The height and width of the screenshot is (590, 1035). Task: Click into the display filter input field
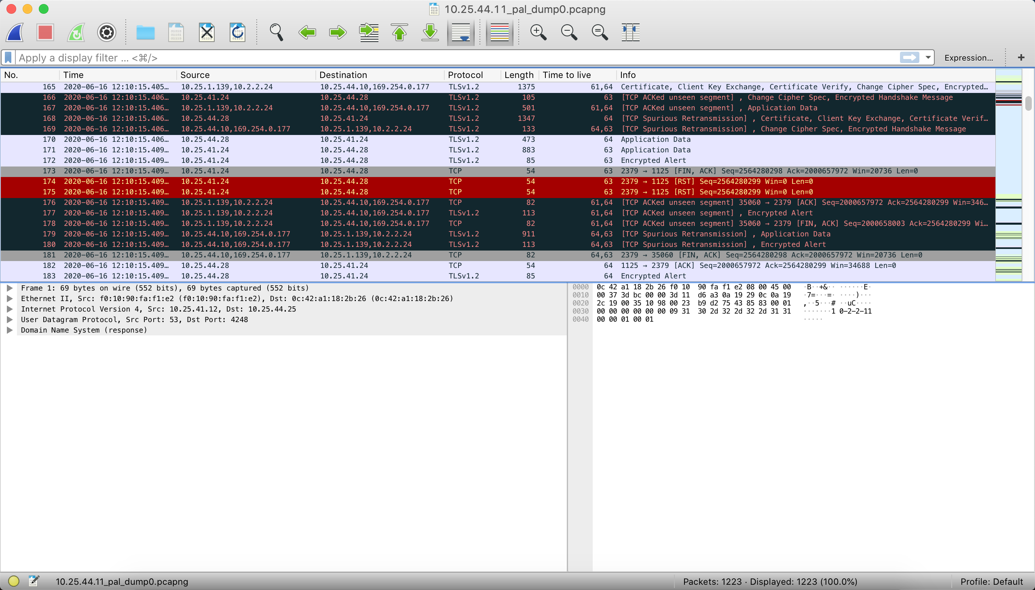click(x=446, y=57)
